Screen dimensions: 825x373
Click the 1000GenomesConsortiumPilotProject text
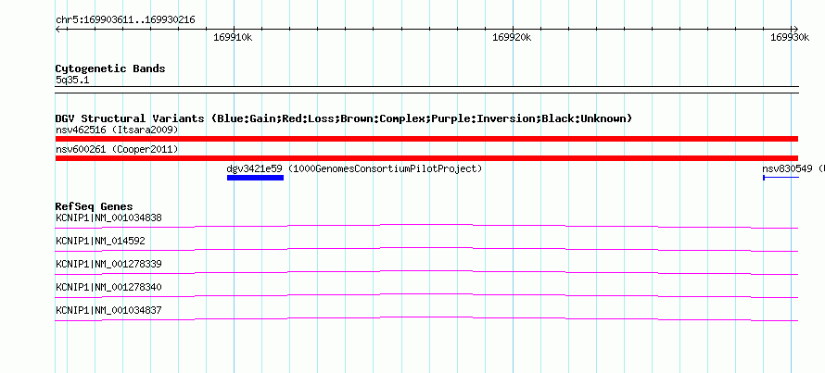(x=385, y=168)
